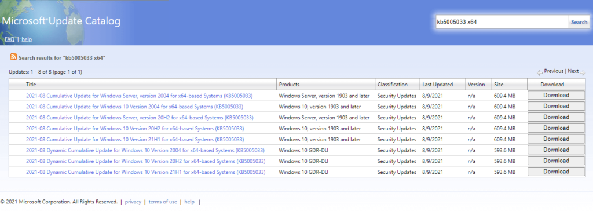This screenshot has height=211, width=593.
Task: Click the Microsoft Update Catalog title
Action: tap(61, 21)
